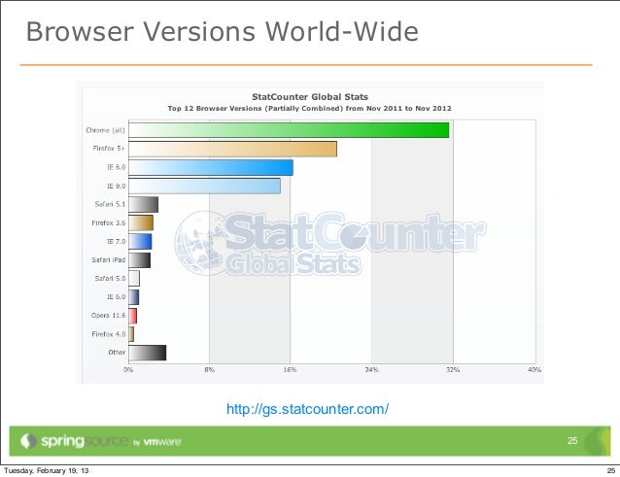Click the 'Top 12 Browser Versions' chart subtitle
The height and width of the screenshot is (477, 620).
pos(309,108)
